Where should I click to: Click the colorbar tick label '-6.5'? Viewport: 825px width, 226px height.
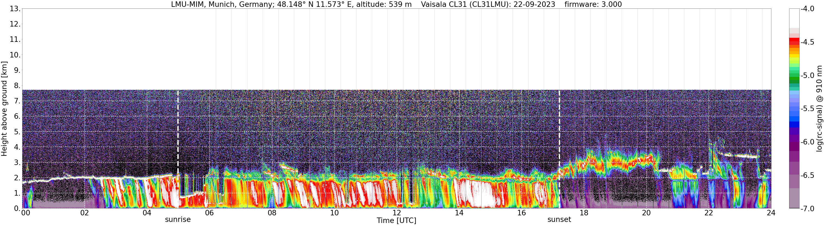click(x=807, y=175)
